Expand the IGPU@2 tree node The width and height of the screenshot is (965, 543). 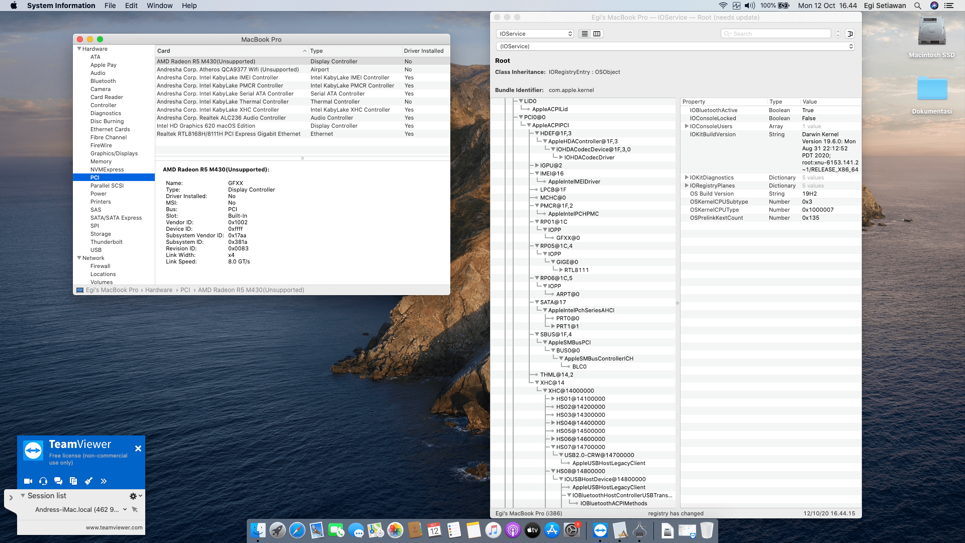tap(537, 165)
